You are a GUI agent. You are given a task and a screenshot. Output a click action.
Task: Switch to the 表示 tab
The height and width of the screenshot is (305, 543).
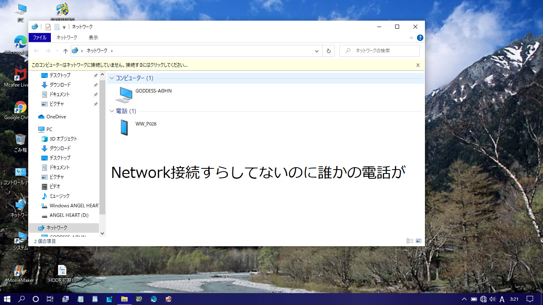point(93,38)
